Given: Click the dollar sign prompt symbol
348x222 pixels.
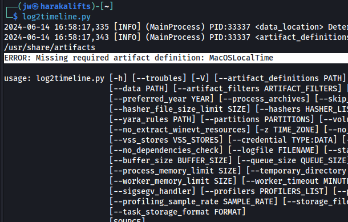Looking at the screenshot, I should pyautogui.click(x=15, y=17).
